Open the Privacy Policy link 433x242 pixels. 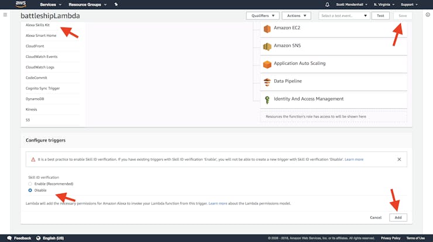click(x=390, y=238)
